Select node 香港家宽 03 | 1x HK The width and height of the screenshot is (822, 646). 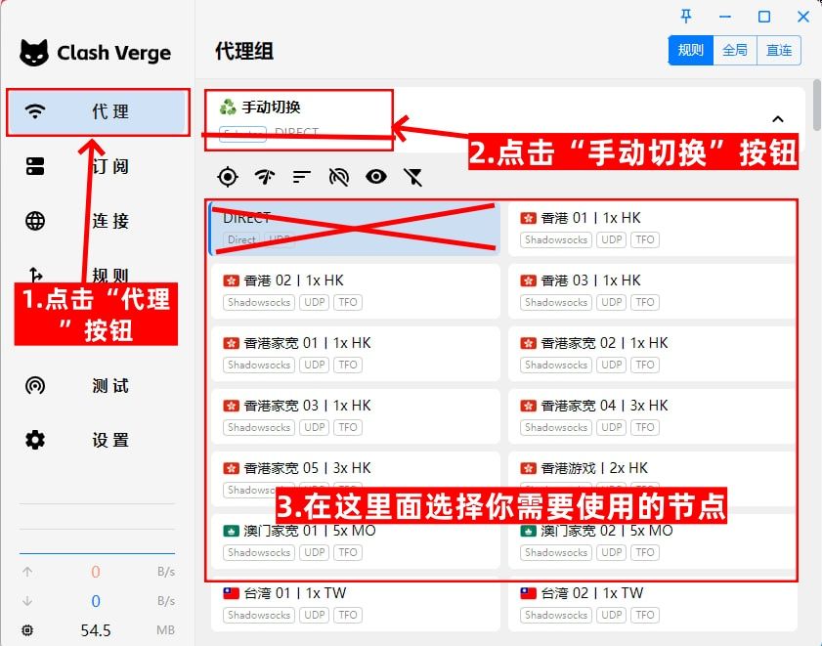[x=355, y=416]
